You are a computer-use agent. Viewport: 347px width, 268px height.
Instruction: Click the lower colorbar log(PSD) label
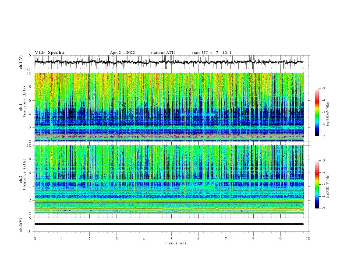tap(328, 187)
